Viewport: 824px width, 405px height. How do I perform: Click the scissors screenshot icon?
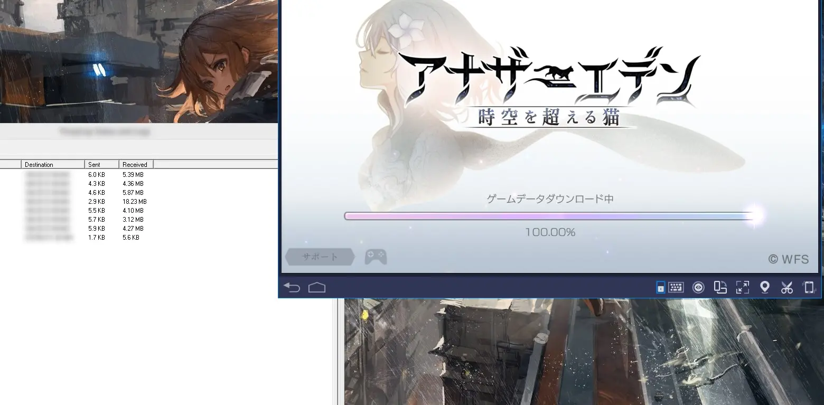[787, 287]
